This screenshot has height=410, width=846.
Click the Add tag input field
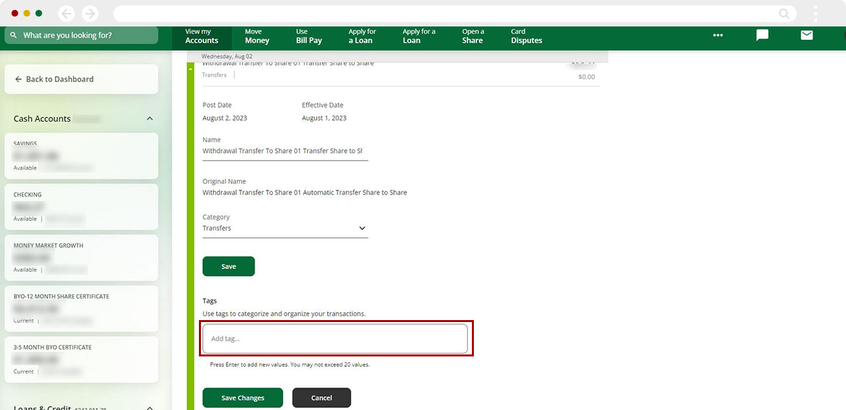(335, 339)
